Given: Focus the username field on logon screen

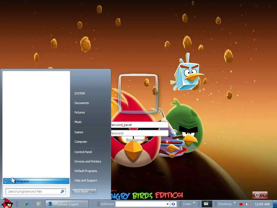Looking at the screenshot, I should click(140, 125).
